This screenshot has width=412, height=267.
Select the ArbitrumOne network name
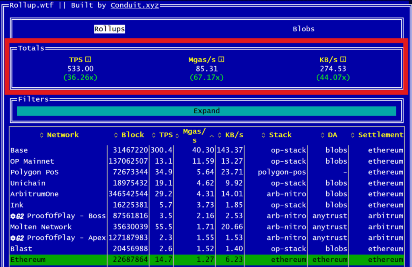pos(35,194)
